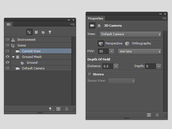
Task: Open the View Default Camera dropdown
Action: pyautogui.click(x=130, y=34)
